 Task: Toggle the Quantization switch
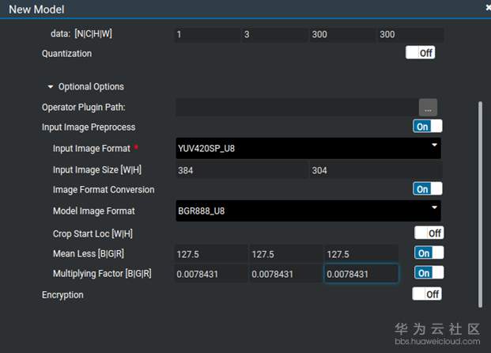tap(420, 53)
